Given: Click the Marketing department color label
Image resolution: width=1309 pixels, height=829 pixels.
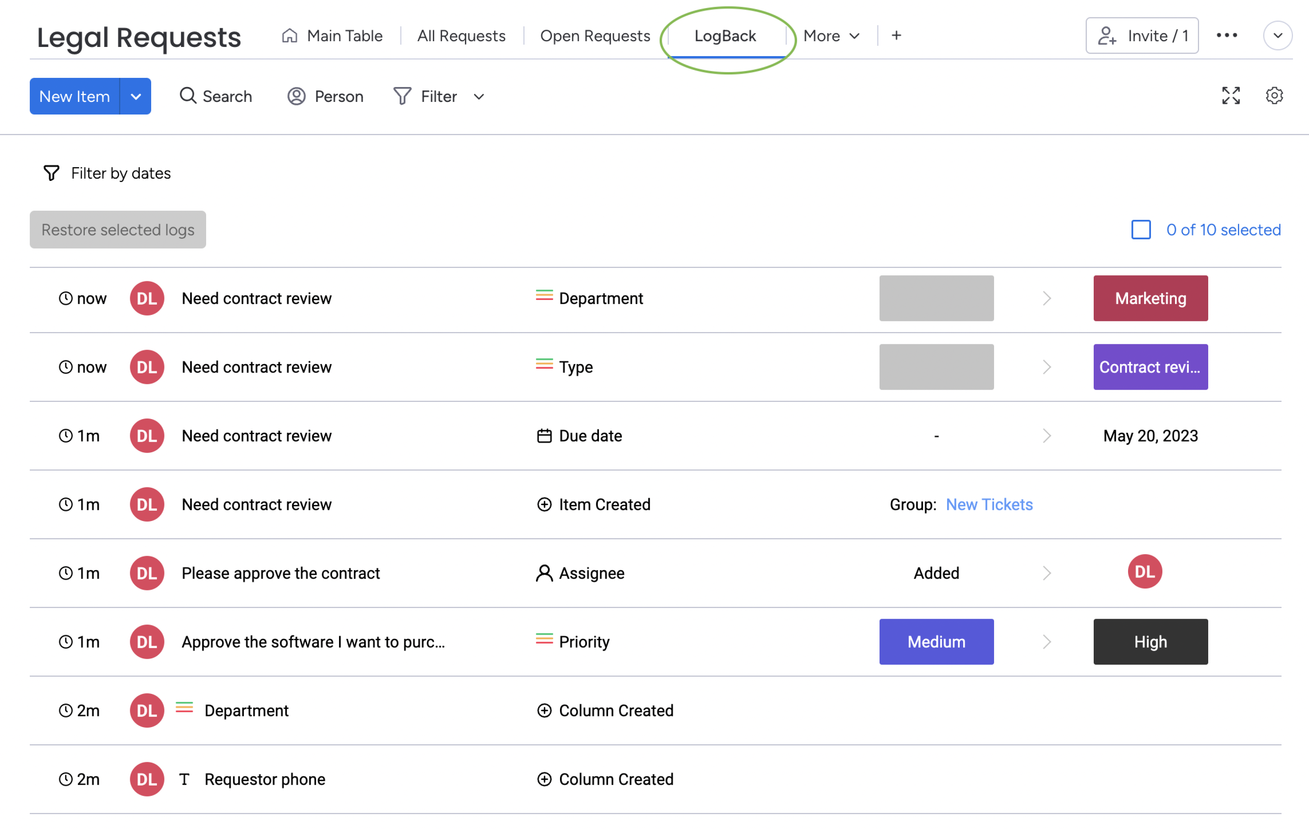Looking at the screenshot, I should (1150, 298).
